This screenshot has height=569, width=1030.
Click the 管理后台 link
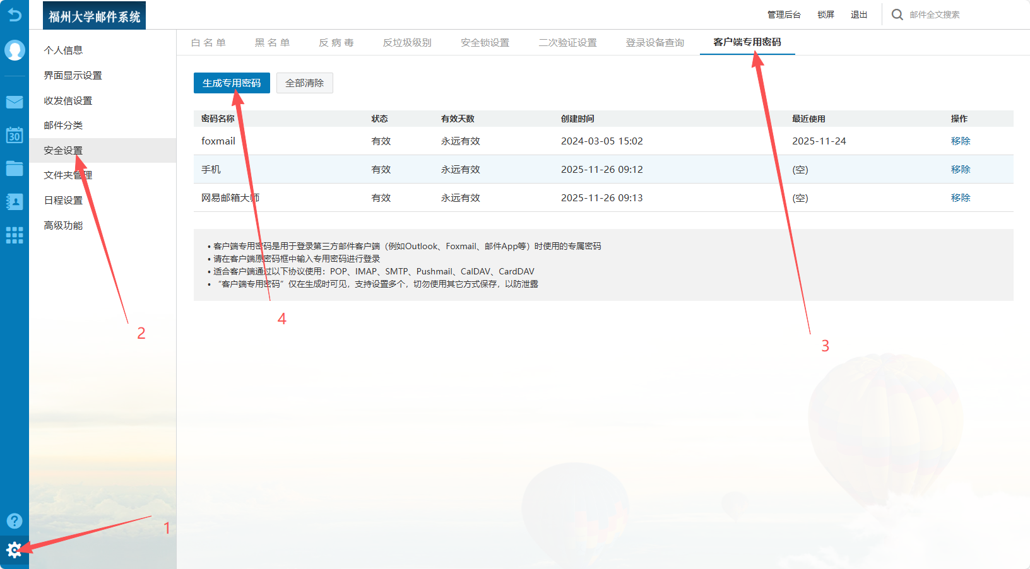784,15
